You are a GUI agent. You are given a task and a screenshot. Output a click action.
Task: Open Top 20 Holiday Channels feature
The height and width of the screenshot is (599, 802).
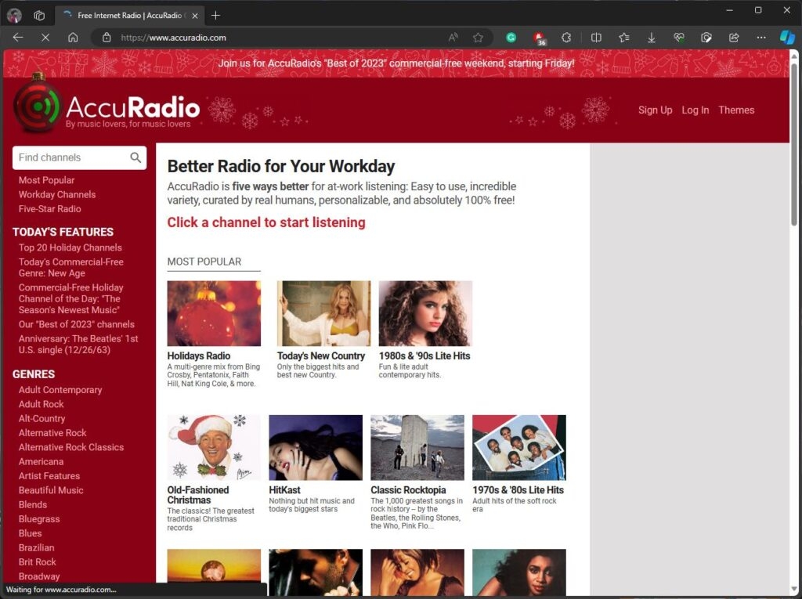point(70,247)
